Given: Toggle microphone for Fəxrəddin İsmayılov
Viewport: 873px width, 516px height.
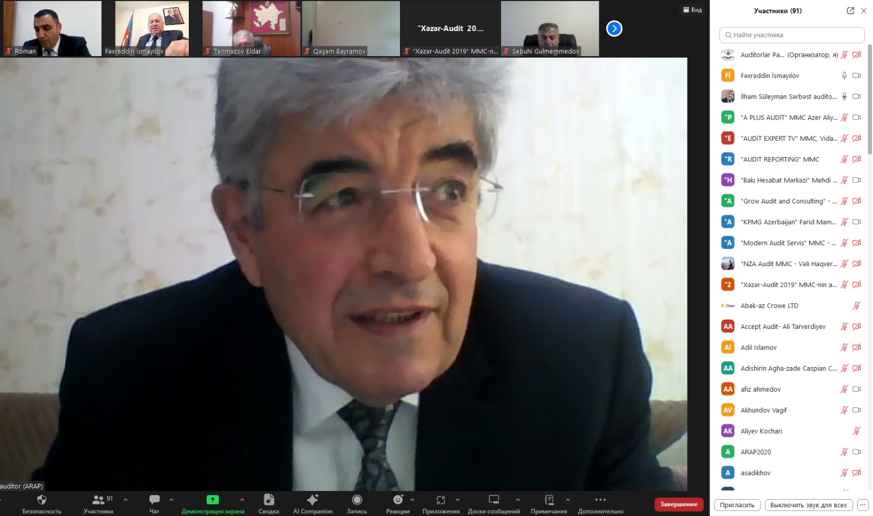Looking at the screenshot, I should [844, 76].
